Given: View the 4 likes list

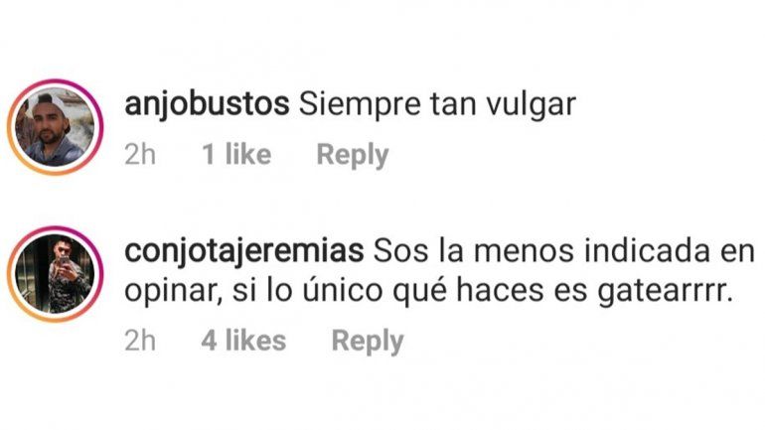Looking at the screenshot, I should pyautogui.click(x=243, y=340).
